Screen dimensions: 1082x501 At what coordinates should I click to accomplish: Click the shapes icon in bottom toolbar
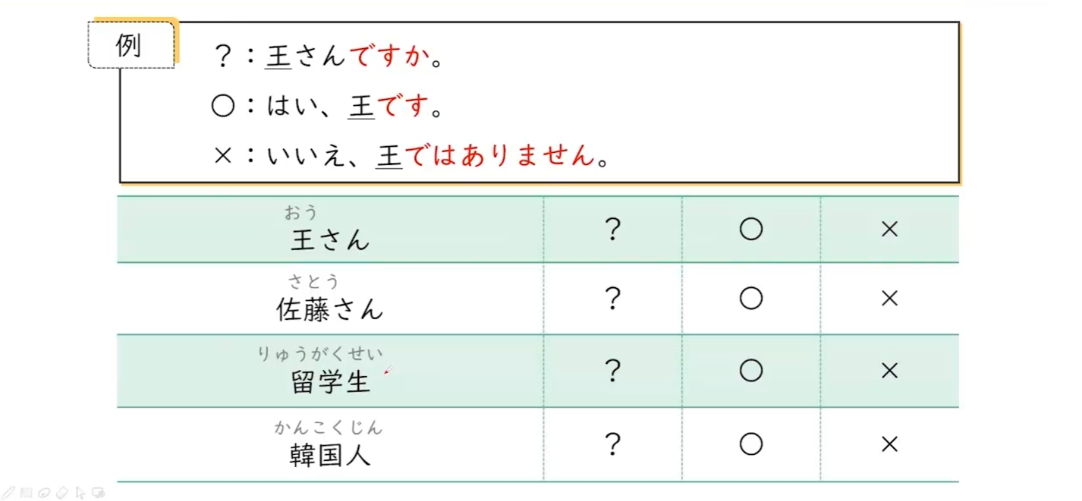tap(98, 493)
